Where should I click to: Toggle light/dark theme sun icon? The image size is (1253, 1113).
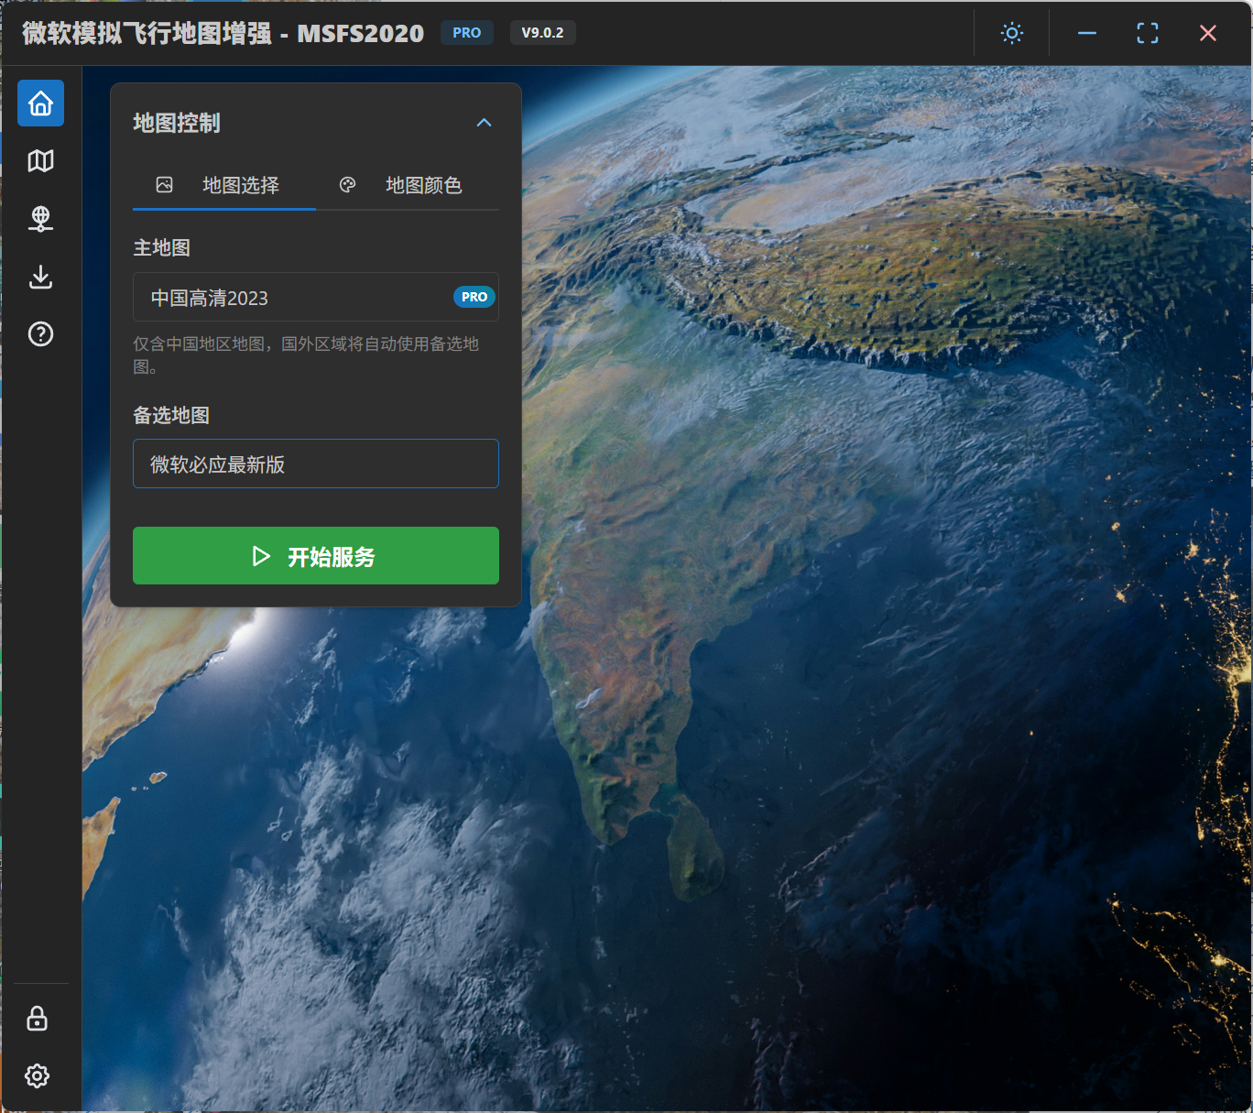click(x=1012, y=33)
